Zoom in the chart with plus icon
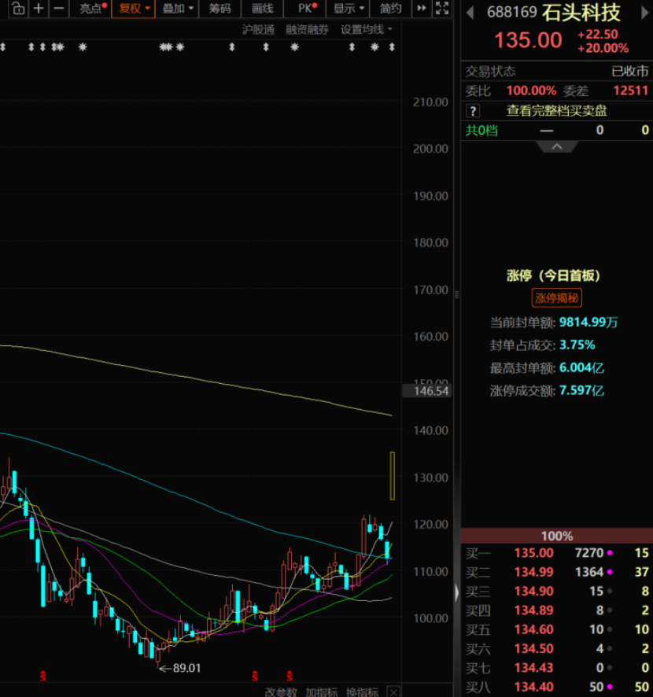The image size is (653, 697). coord(39,8)
